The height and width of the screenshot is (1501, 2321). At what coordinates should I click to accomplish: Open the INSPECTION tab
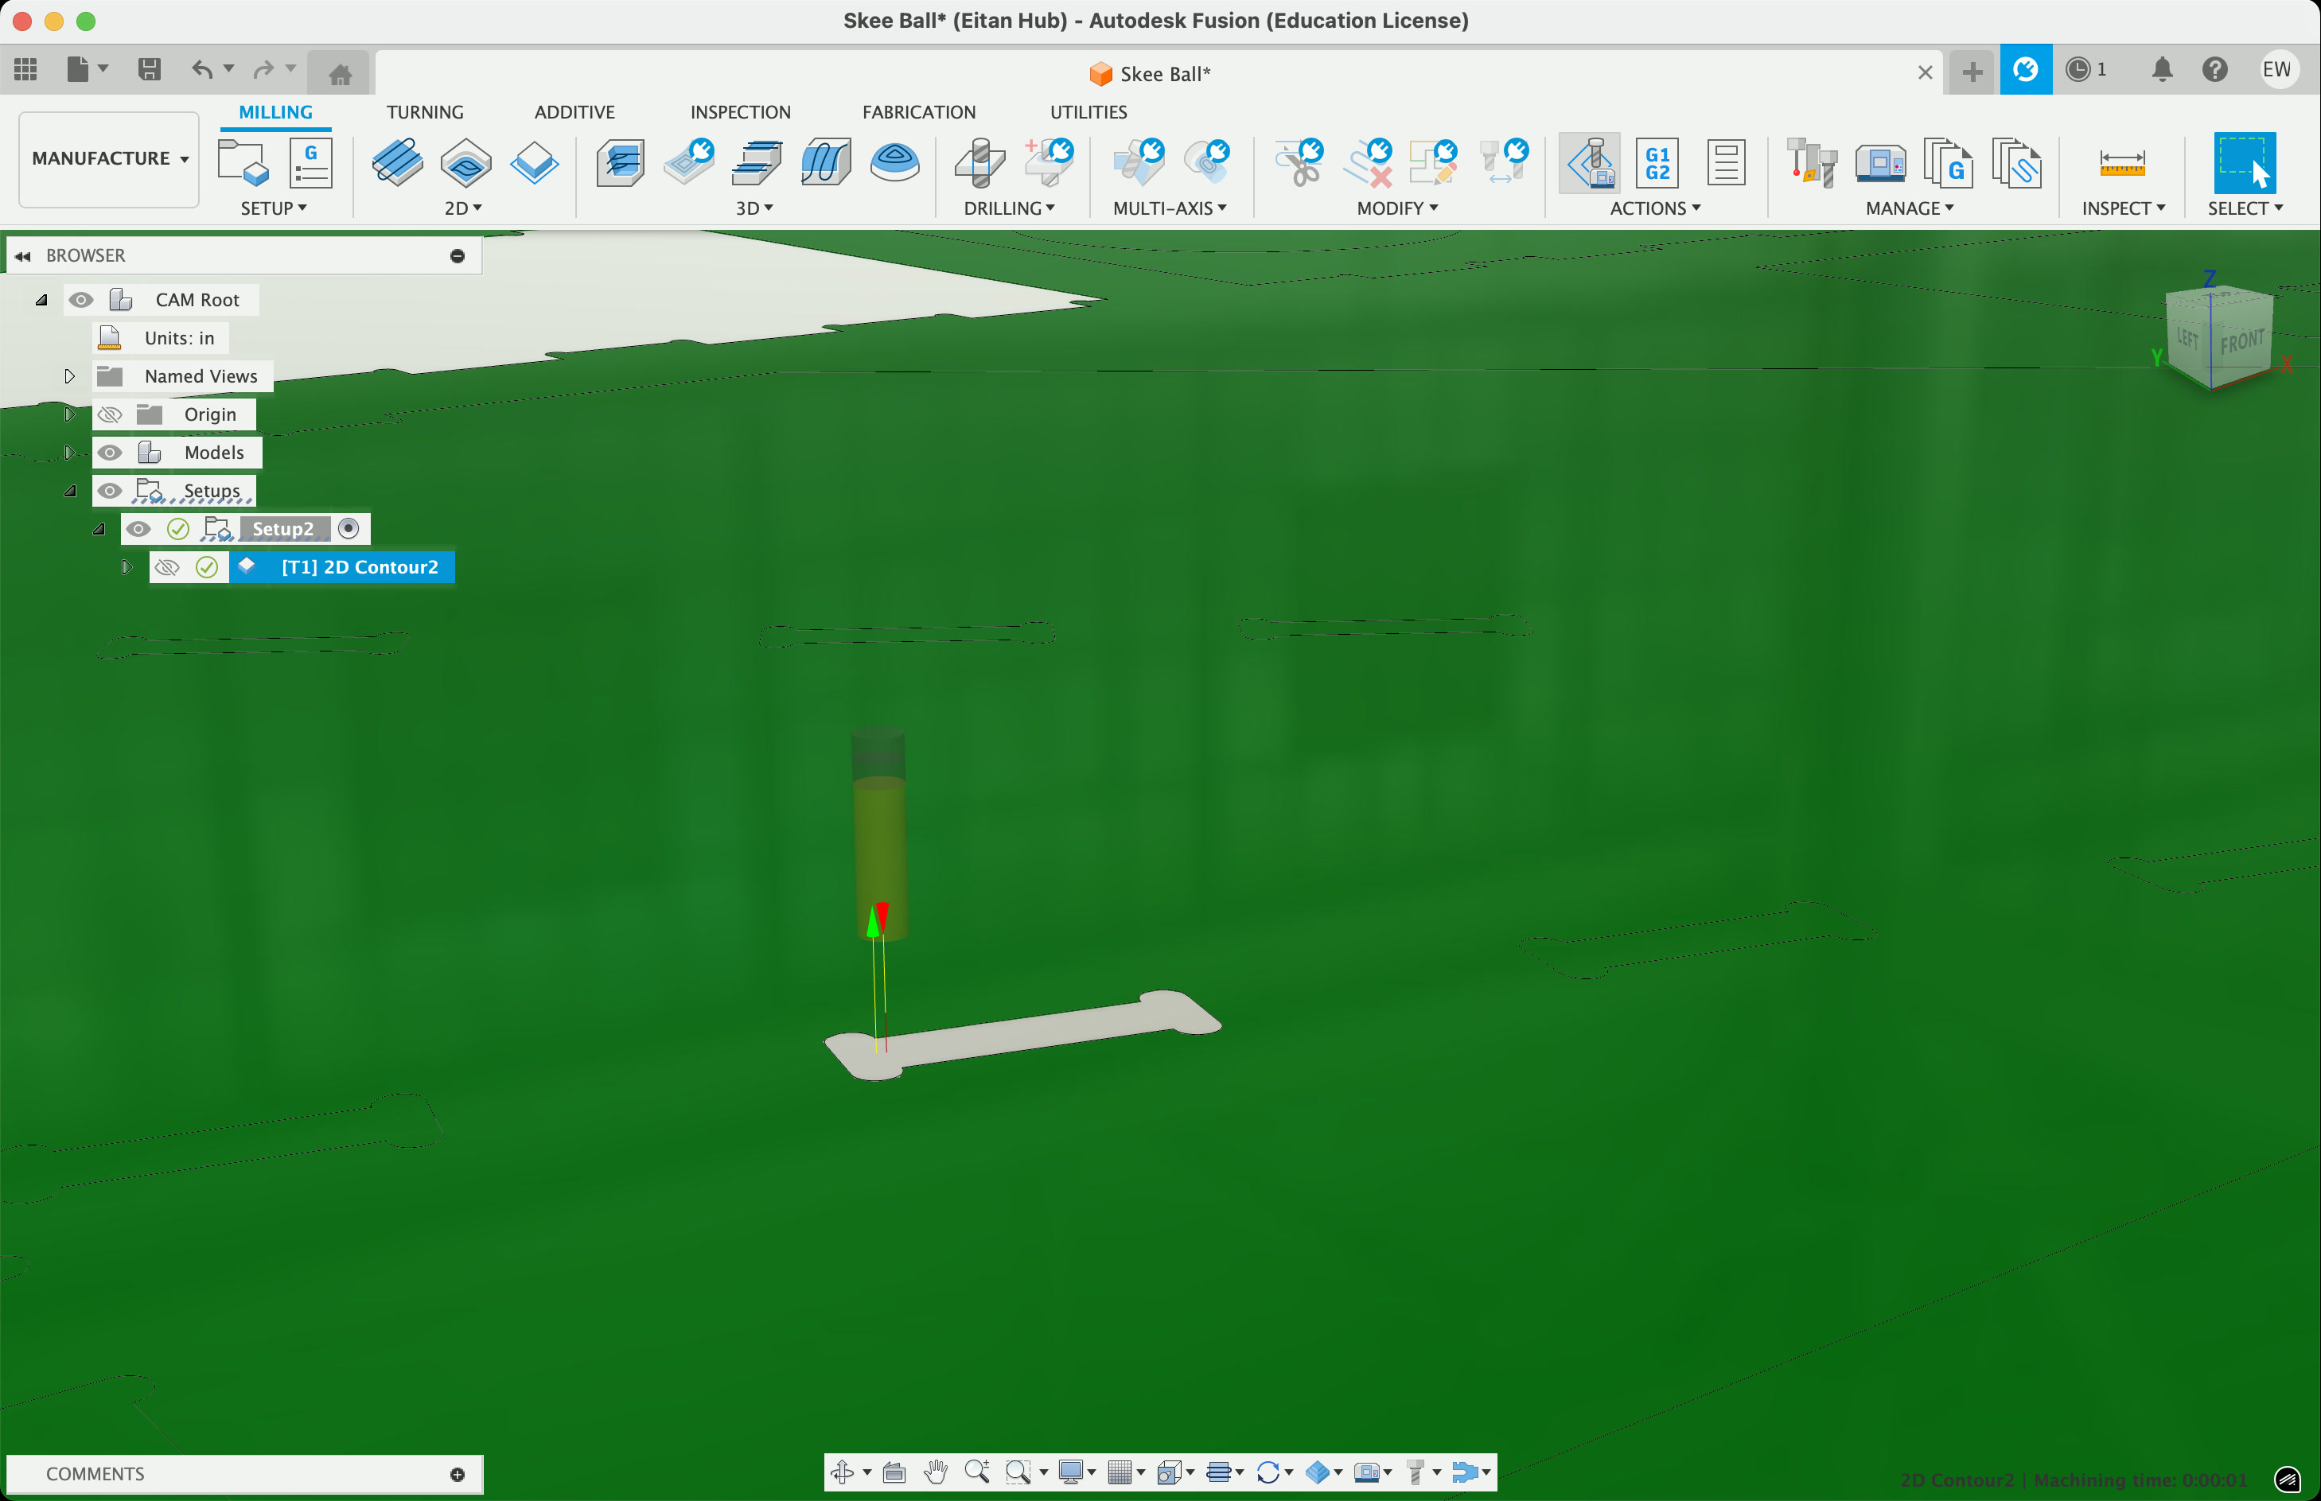[740, 112]
